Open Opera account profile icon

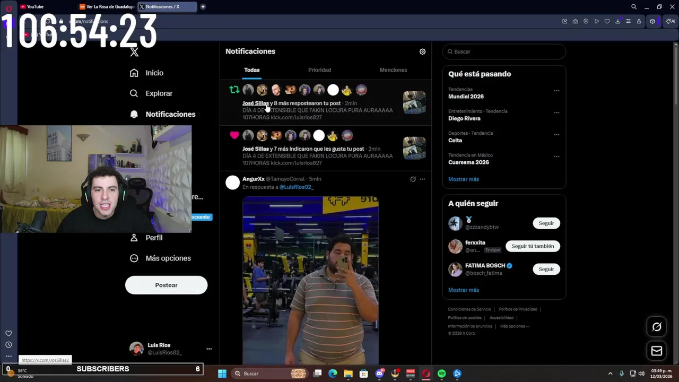[639, 21]
